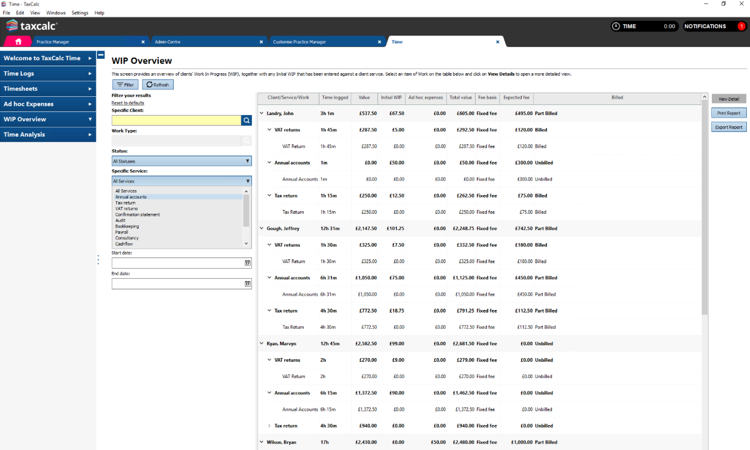The width and height of the screenshot is (750, 450).
Task: Open the Status dropdown
Action: click(181, 161)
